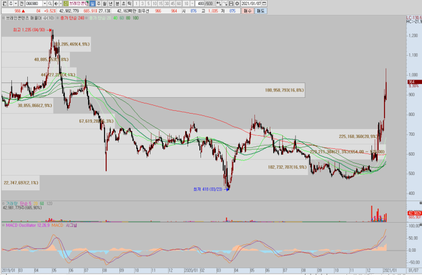Click the 10 minute interval button

(154, 3)
